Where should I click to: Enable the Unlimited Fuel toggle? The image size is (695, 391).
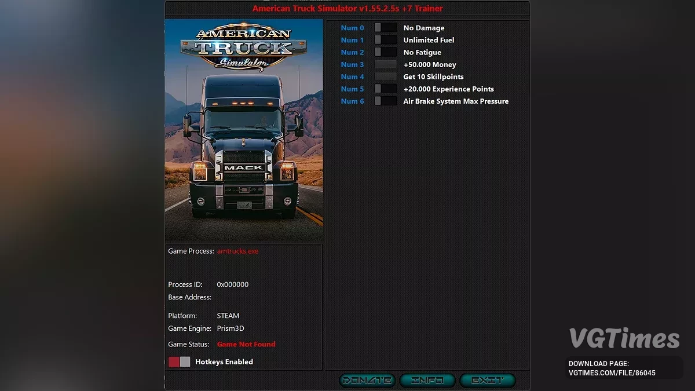tap(386, 40)
